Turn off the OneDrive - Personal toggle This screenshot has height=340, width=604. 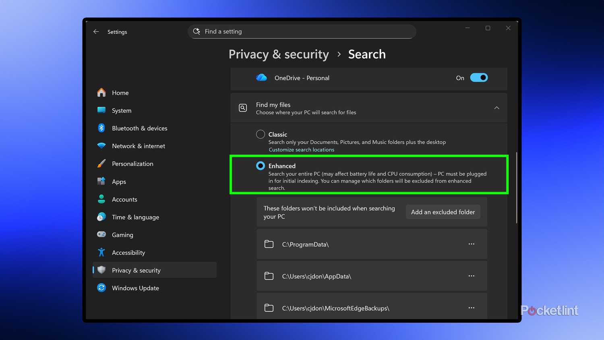[479, 77]
